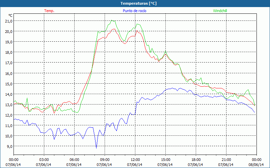Click the '14,0' y-axis value

(9, 94)
